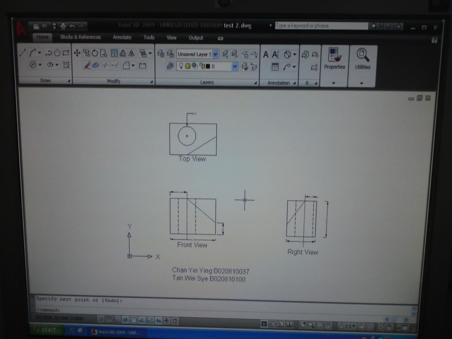This screenshot has height=339, width=452.
Task: Select the Ellipse draw tool
Action: coord(50,64)
